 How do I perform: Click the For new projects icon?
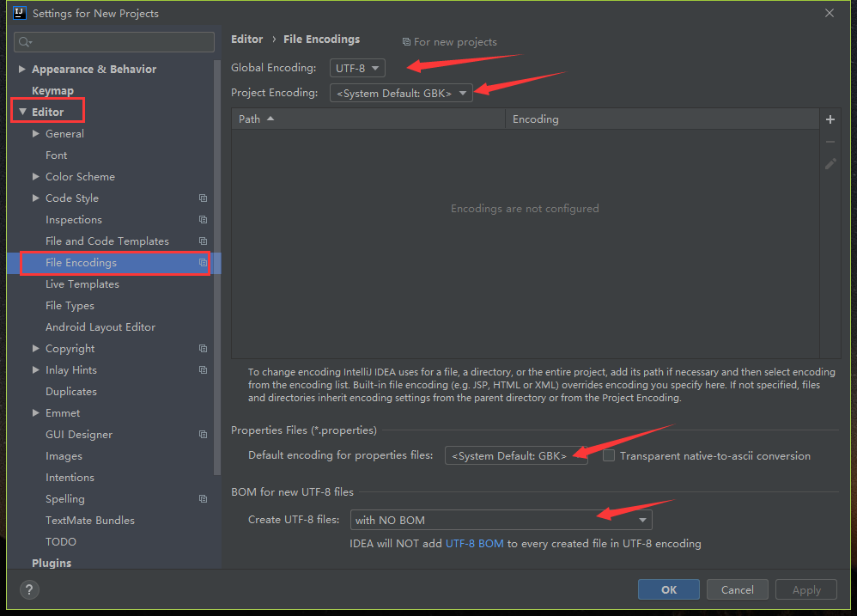(406, 41)
